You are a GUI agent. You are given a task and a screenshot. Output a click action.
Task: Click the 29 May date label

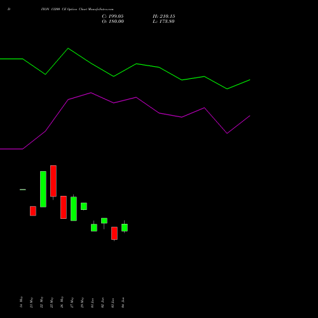(x=82, y=303)
